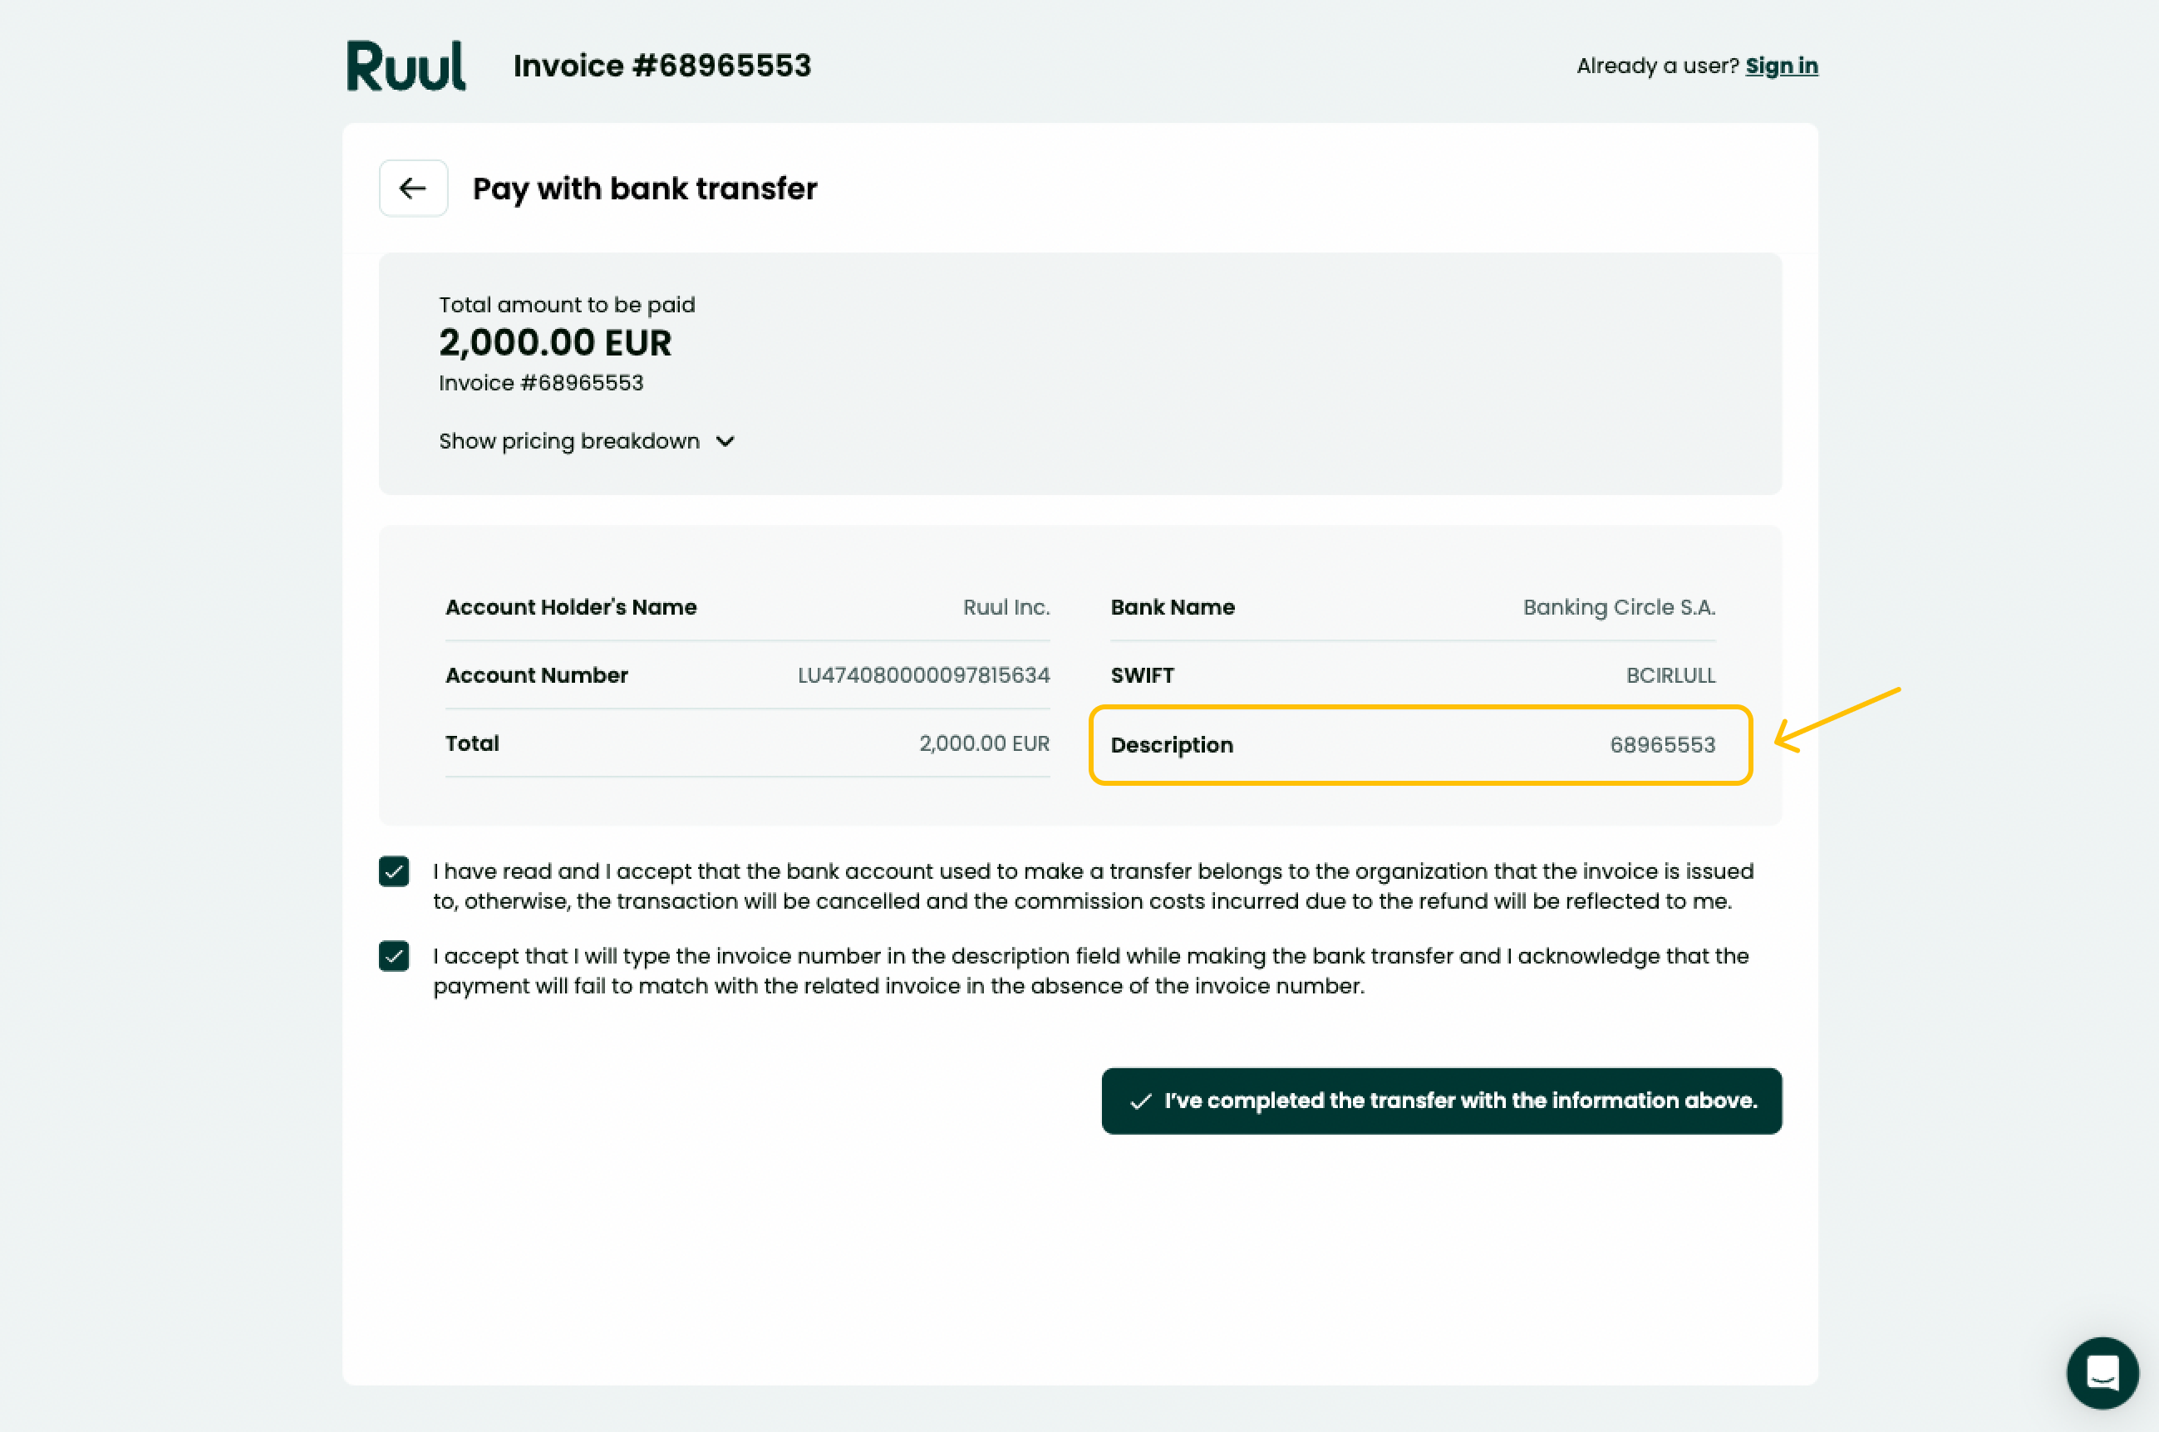Click the Sign in link

[x=1782, y=66]
